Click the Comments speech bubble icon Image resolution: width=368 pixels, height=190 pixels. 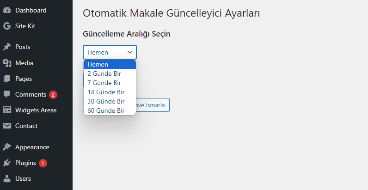click(7, 94)
